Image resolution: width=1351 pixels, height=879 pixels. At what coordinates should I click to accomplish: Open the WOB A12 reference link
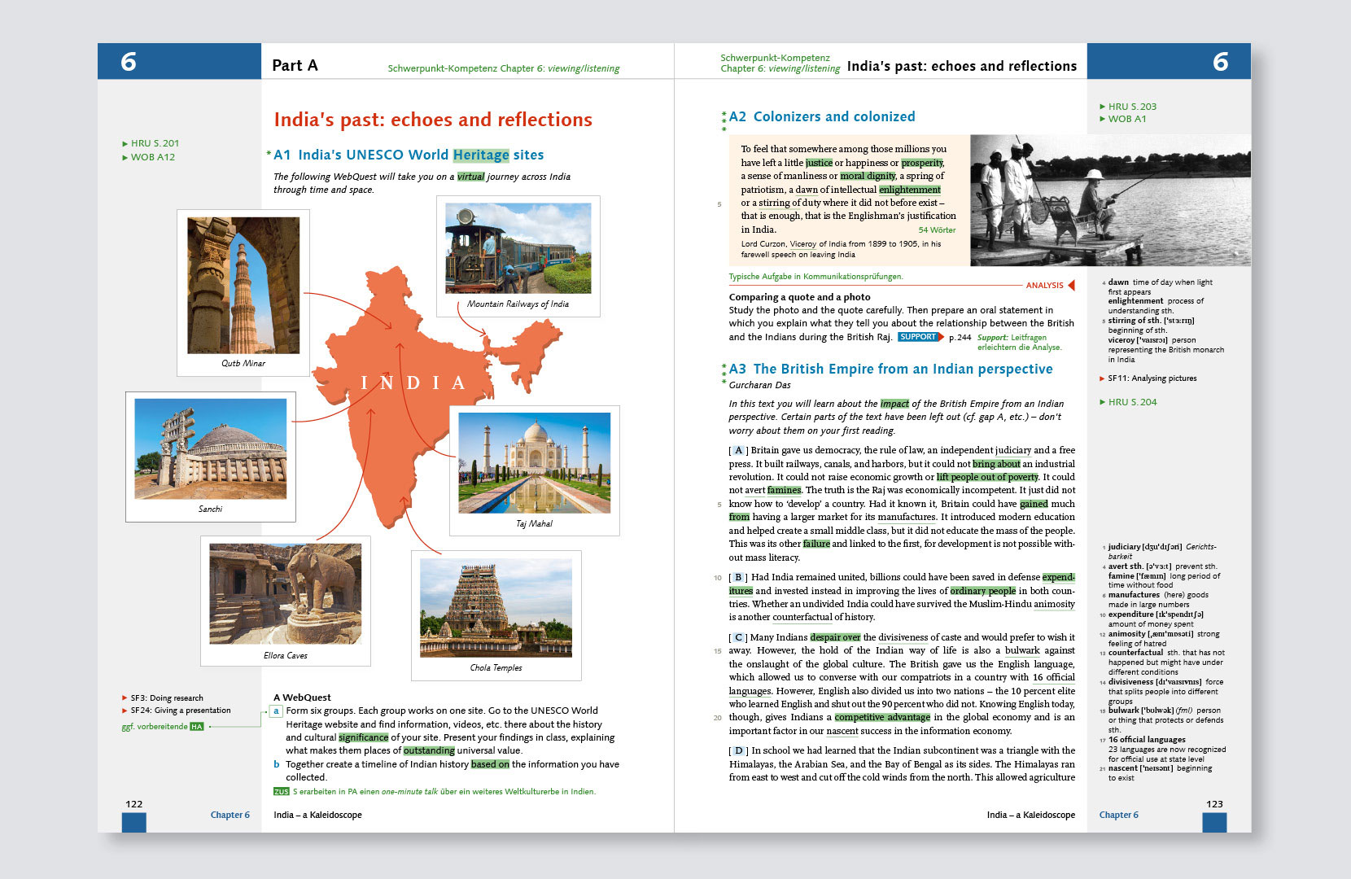click(x=152, y=157)
